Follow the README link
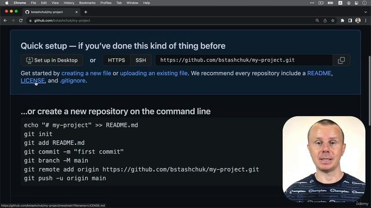The height and width of the screenshot is (208, 371). [x=319, y=73]
